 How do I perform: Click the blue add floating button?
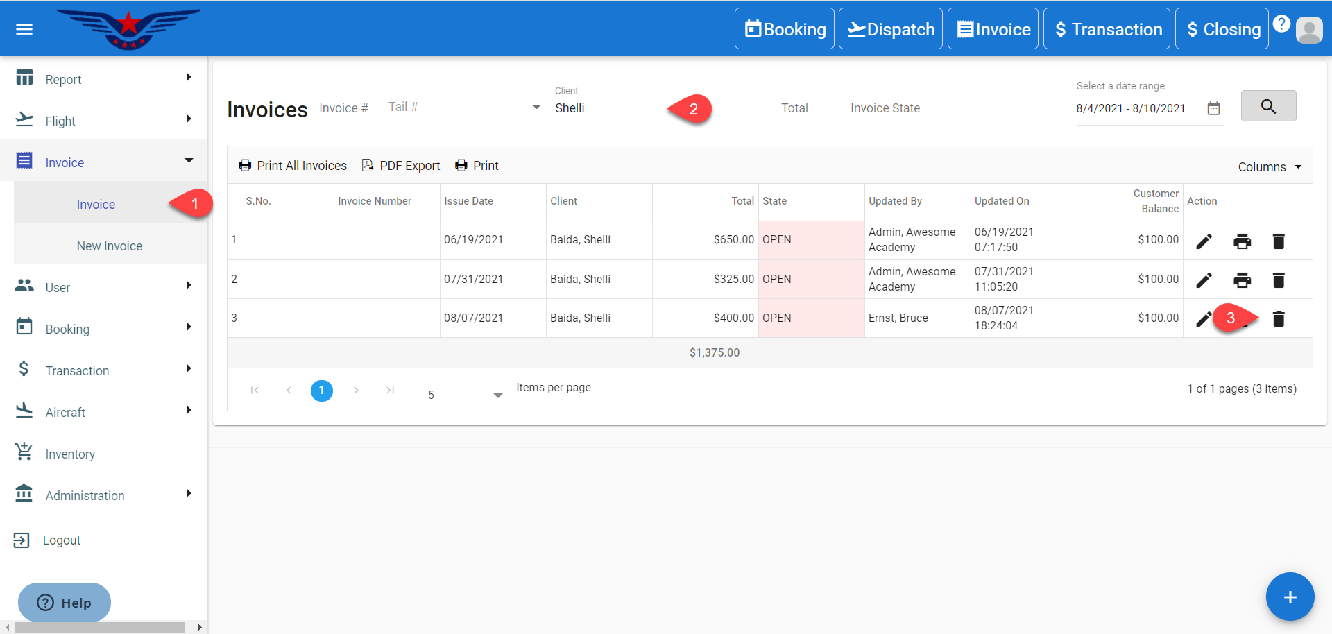coord(1290,597)
